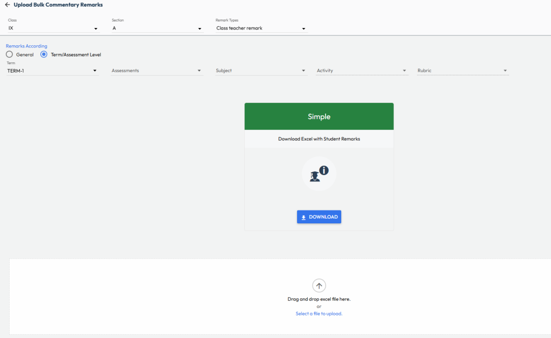Expand the Activity dropdown
Viewport: 551px width, 338px height.
click(x=361, y=71)
